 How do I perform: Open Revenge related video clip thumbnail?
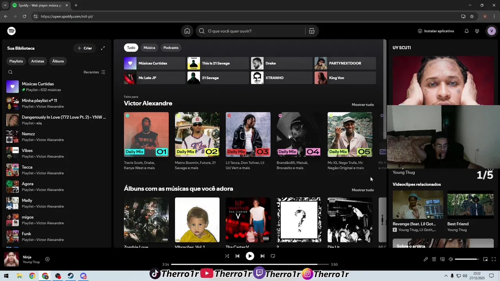coord(418,205)
